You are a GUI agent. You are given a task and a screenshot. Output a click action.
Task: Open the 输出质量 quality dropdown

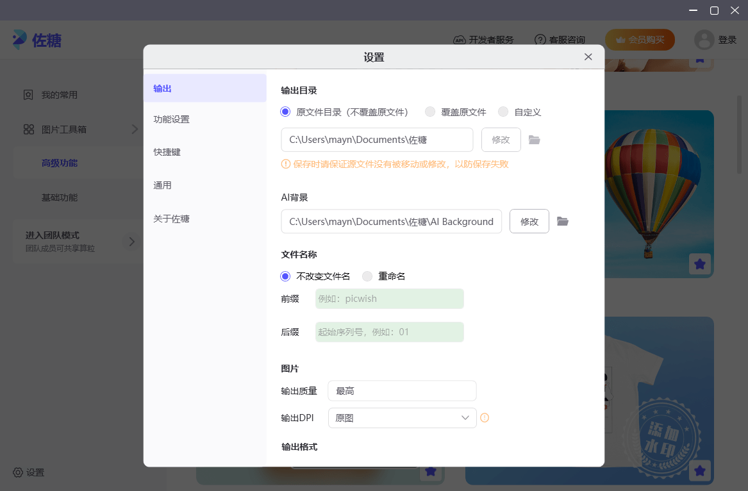402,390
